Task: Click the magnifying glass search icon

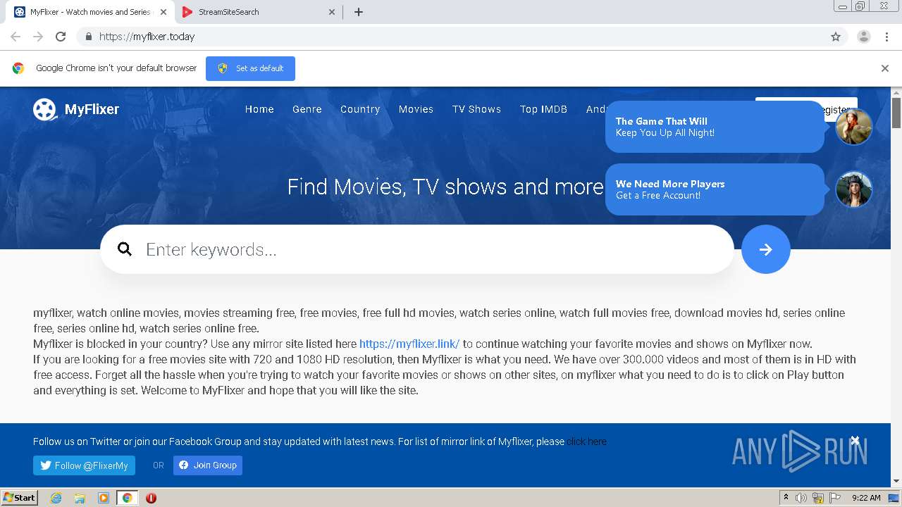Action: point(125,249)
